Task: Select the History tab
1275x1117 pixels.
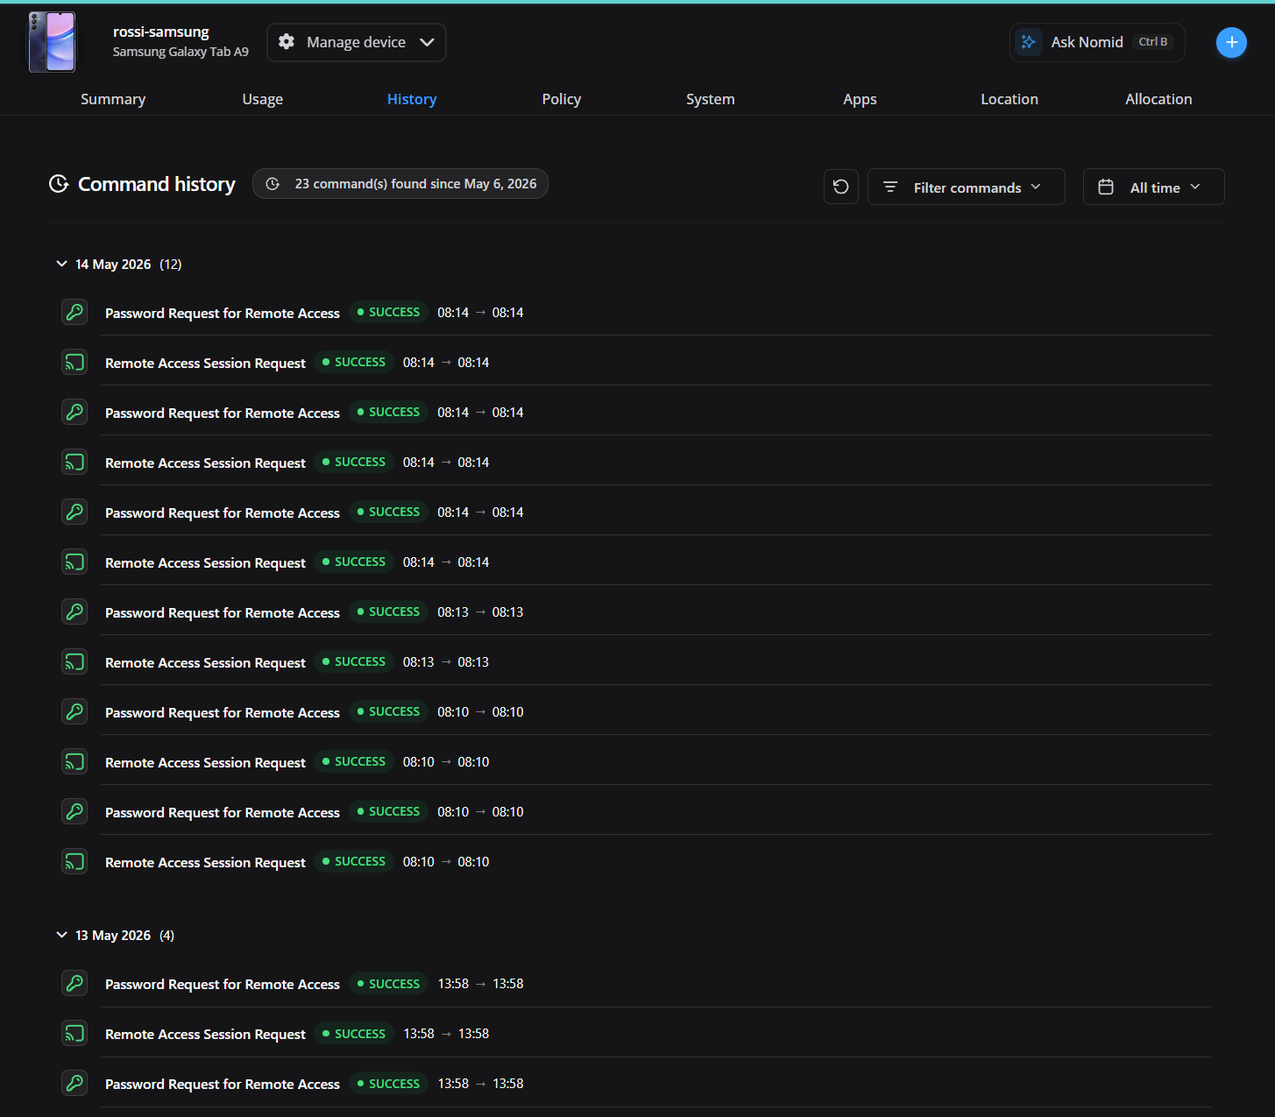Action: pos(412,99)
